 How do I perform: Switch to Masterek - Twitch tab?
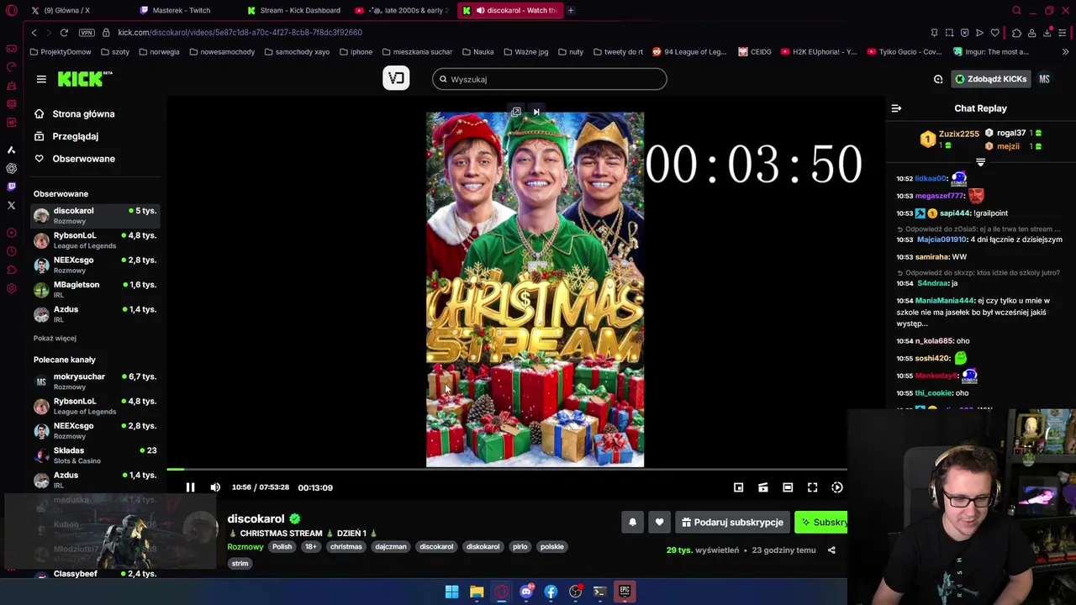click(181, 10)
